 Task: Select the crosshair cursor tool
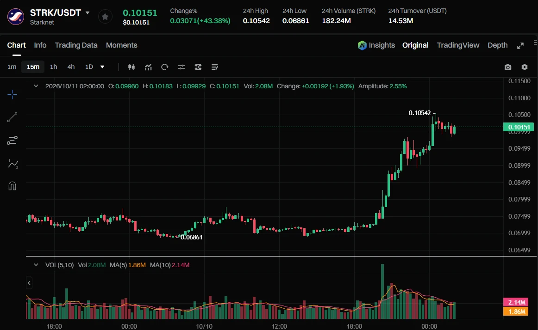pos(13,95)
